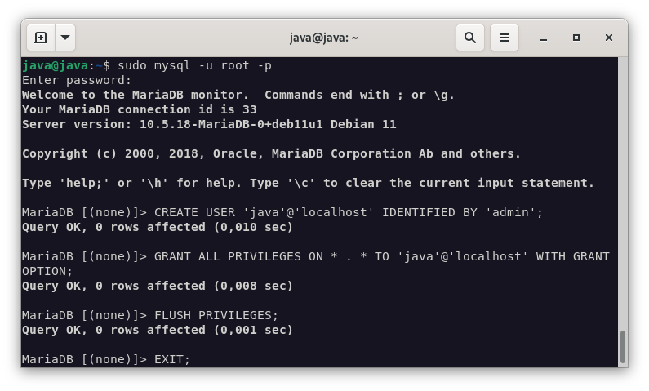
Task: Open a new terminal tab
Action: pyautogui.click(x=41, y=38)
